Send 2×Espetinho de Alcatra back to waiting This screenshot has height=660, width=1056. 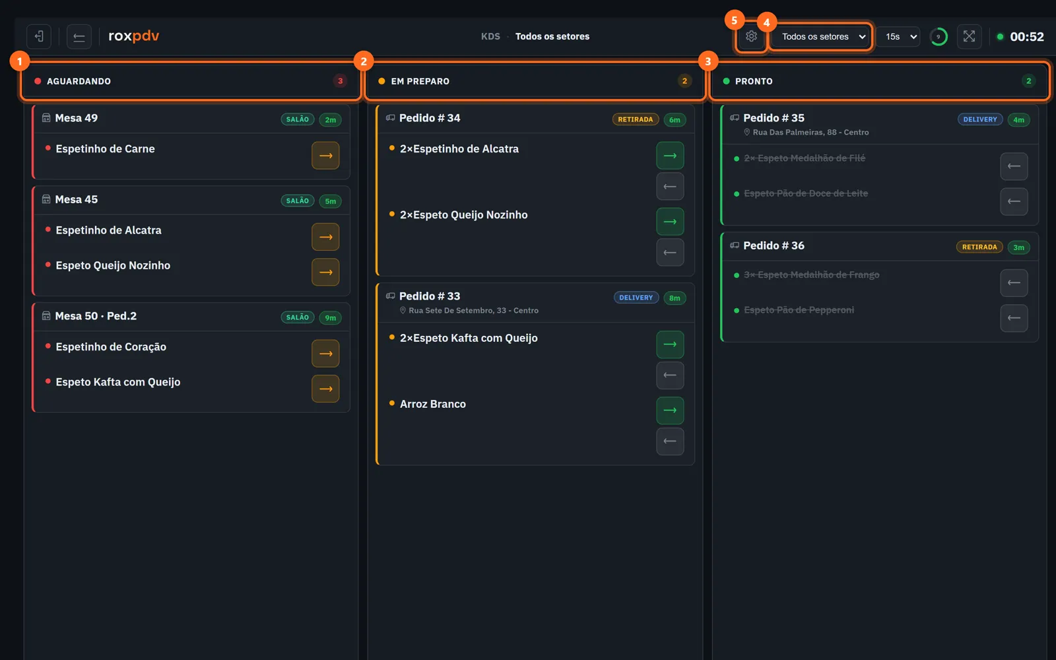pos(670,186)
